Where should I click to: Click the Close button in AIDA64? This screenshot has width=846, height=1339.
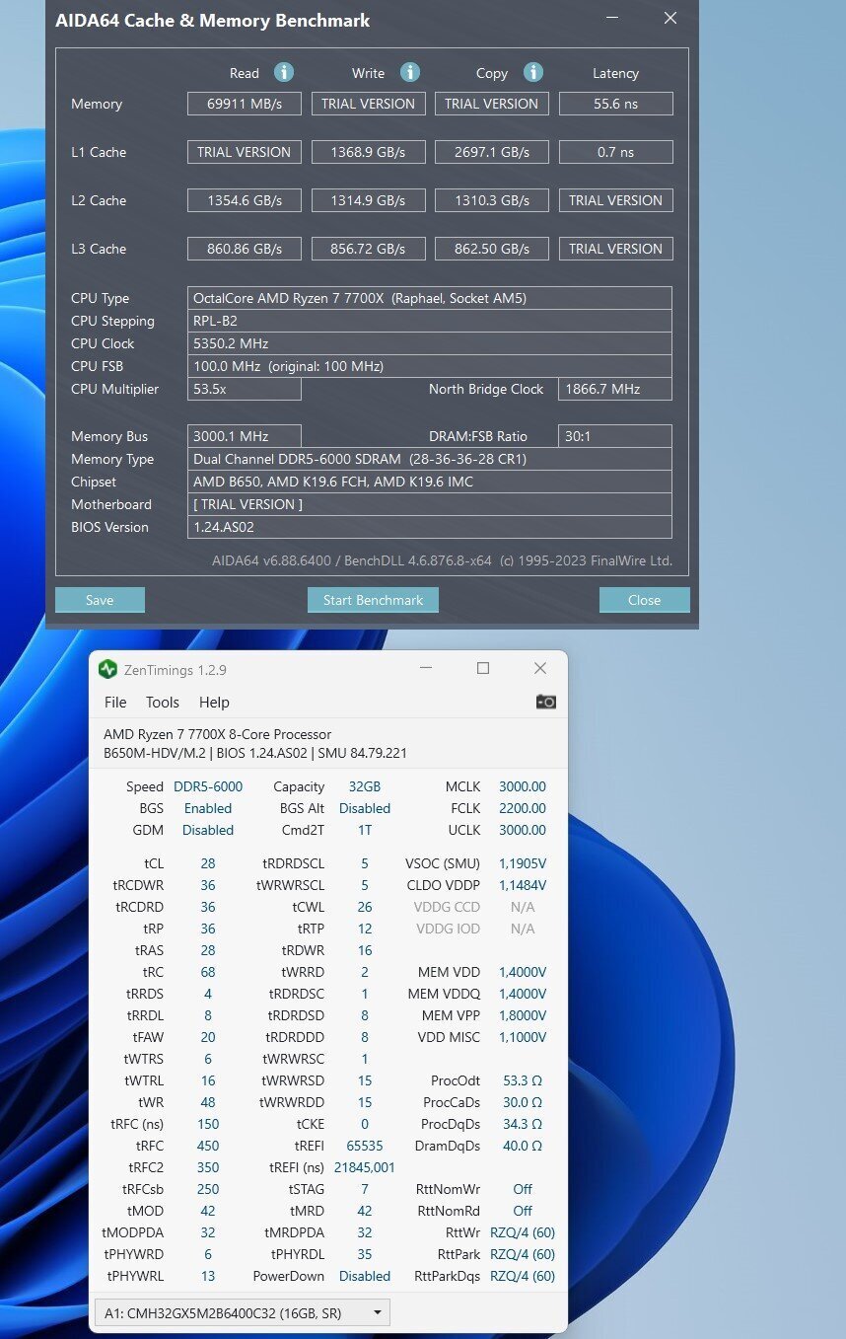coord(644,600)
